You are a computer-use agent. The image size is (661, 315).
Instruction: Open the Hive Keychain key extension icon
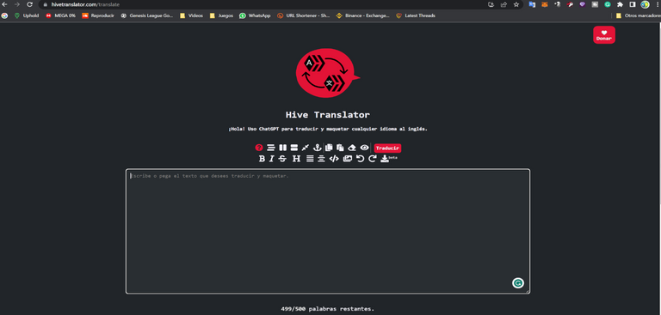point(570,4)
